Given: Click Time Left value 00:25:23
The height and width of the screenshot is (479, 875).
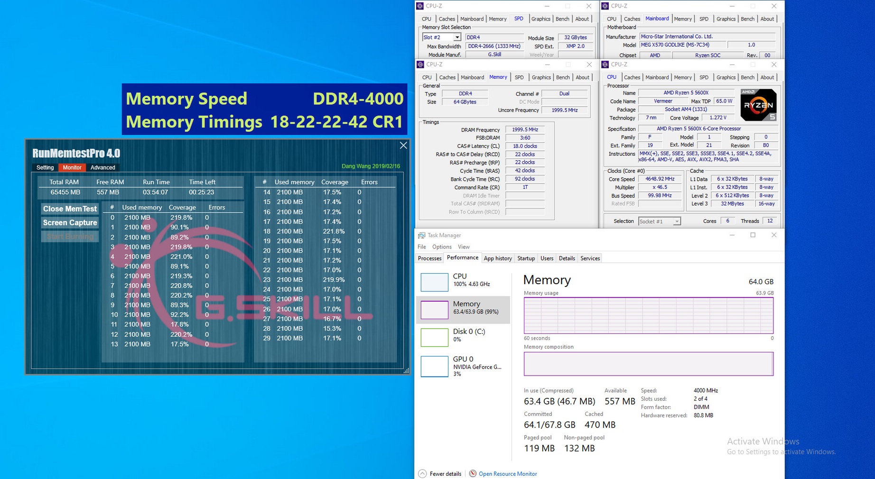Looking at the screenshot, I should click(201, 192).
